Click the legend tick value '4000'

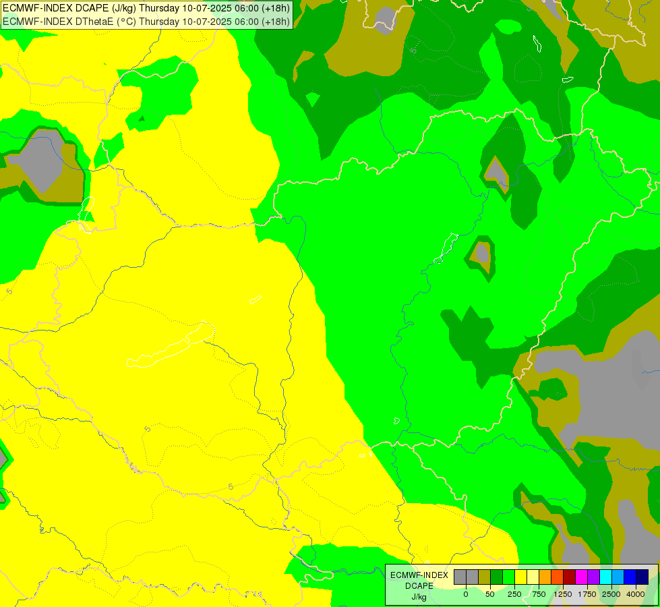point(636,594)
